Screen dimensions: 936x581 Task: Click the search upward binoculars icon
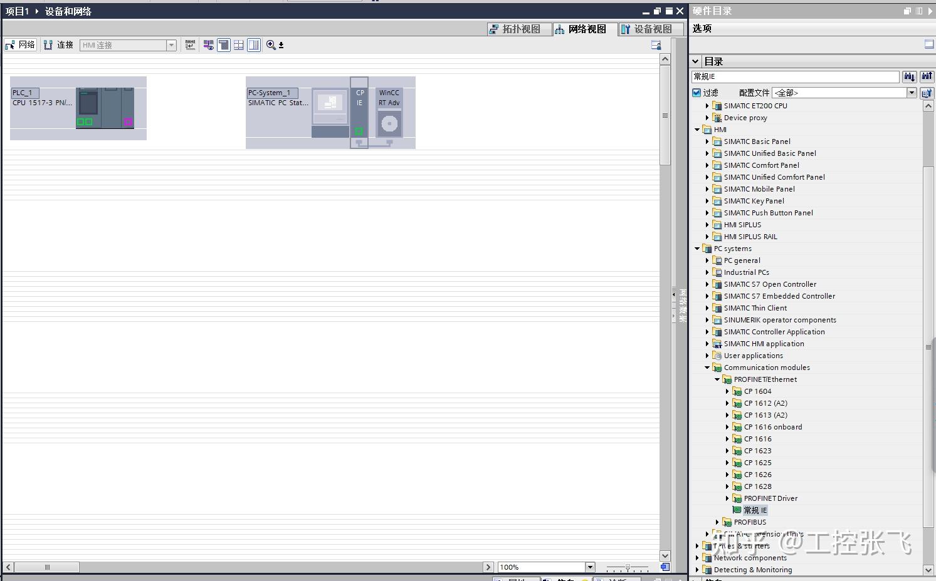(927, 76)
